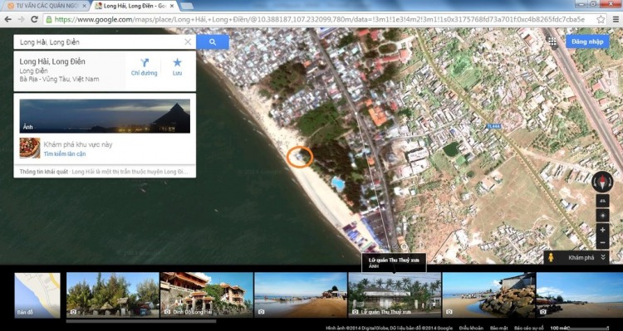Show my location target button
Screen dimensions: 623x331
[602, 216]
